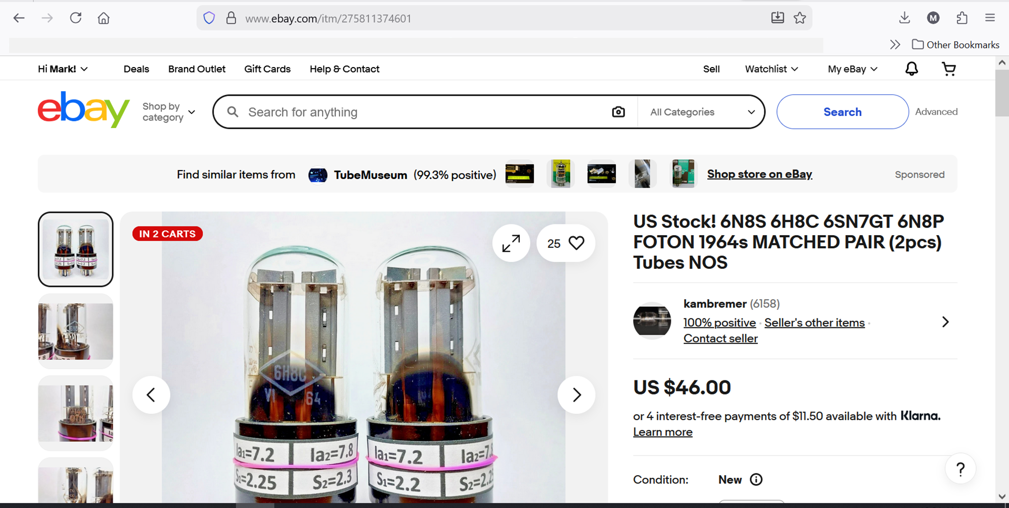This screenshot has height=508, width=1009.
Task: Open second TubeMuseum similar item thumbnail
Action: (x=560, y=174)
